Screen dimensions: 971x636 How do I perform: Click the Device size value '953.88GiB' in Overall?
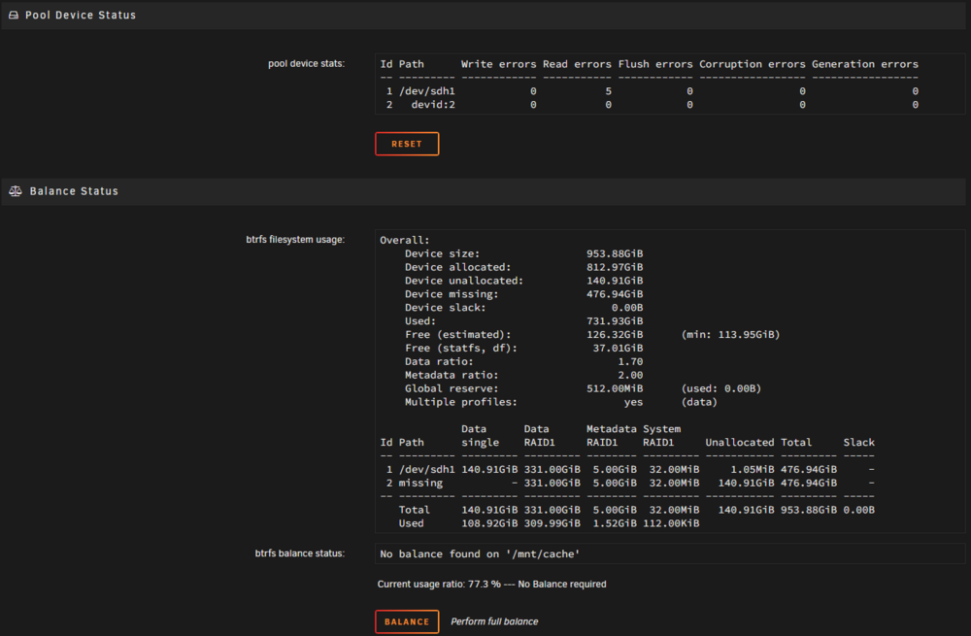pyautogui.click(x=615, y=253)
